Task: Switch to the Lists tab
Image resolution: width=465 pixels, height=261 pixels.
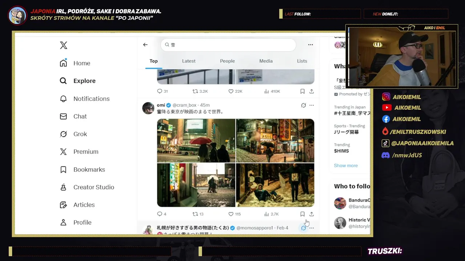Action: [302, 61]
